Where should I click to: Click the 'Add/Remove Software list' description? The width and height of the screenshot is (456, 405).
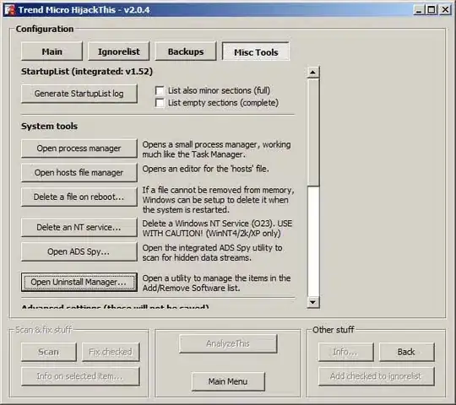click(216, 283)
